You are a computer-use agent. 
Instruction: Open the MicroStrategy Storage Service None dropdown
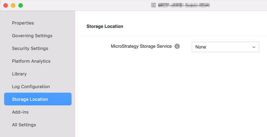tap(225, 47)
